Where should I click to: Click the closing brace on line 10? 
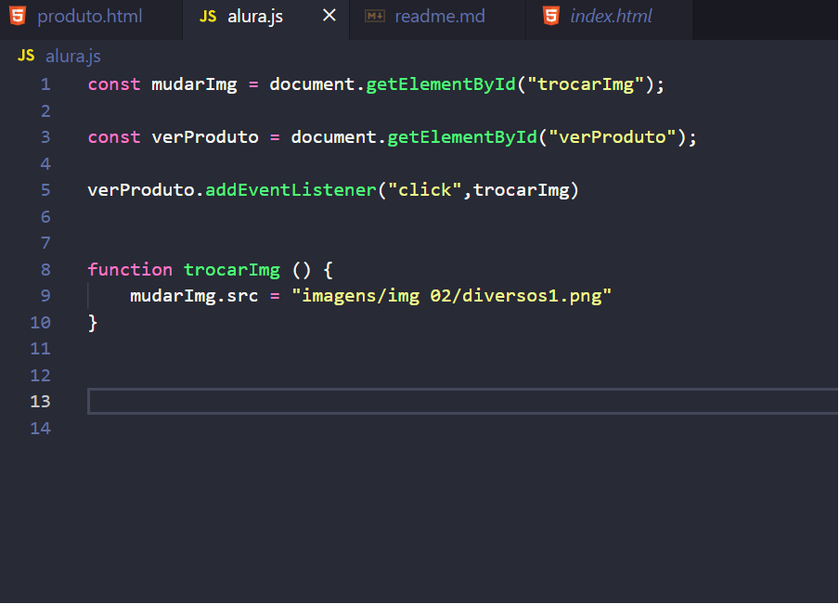[x=93, y=323]
